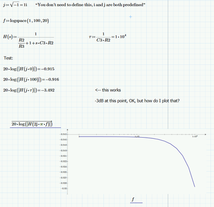Click the 1·10² x-axis tick label
The width and height of the screenshot is (214, 207).
195,137
